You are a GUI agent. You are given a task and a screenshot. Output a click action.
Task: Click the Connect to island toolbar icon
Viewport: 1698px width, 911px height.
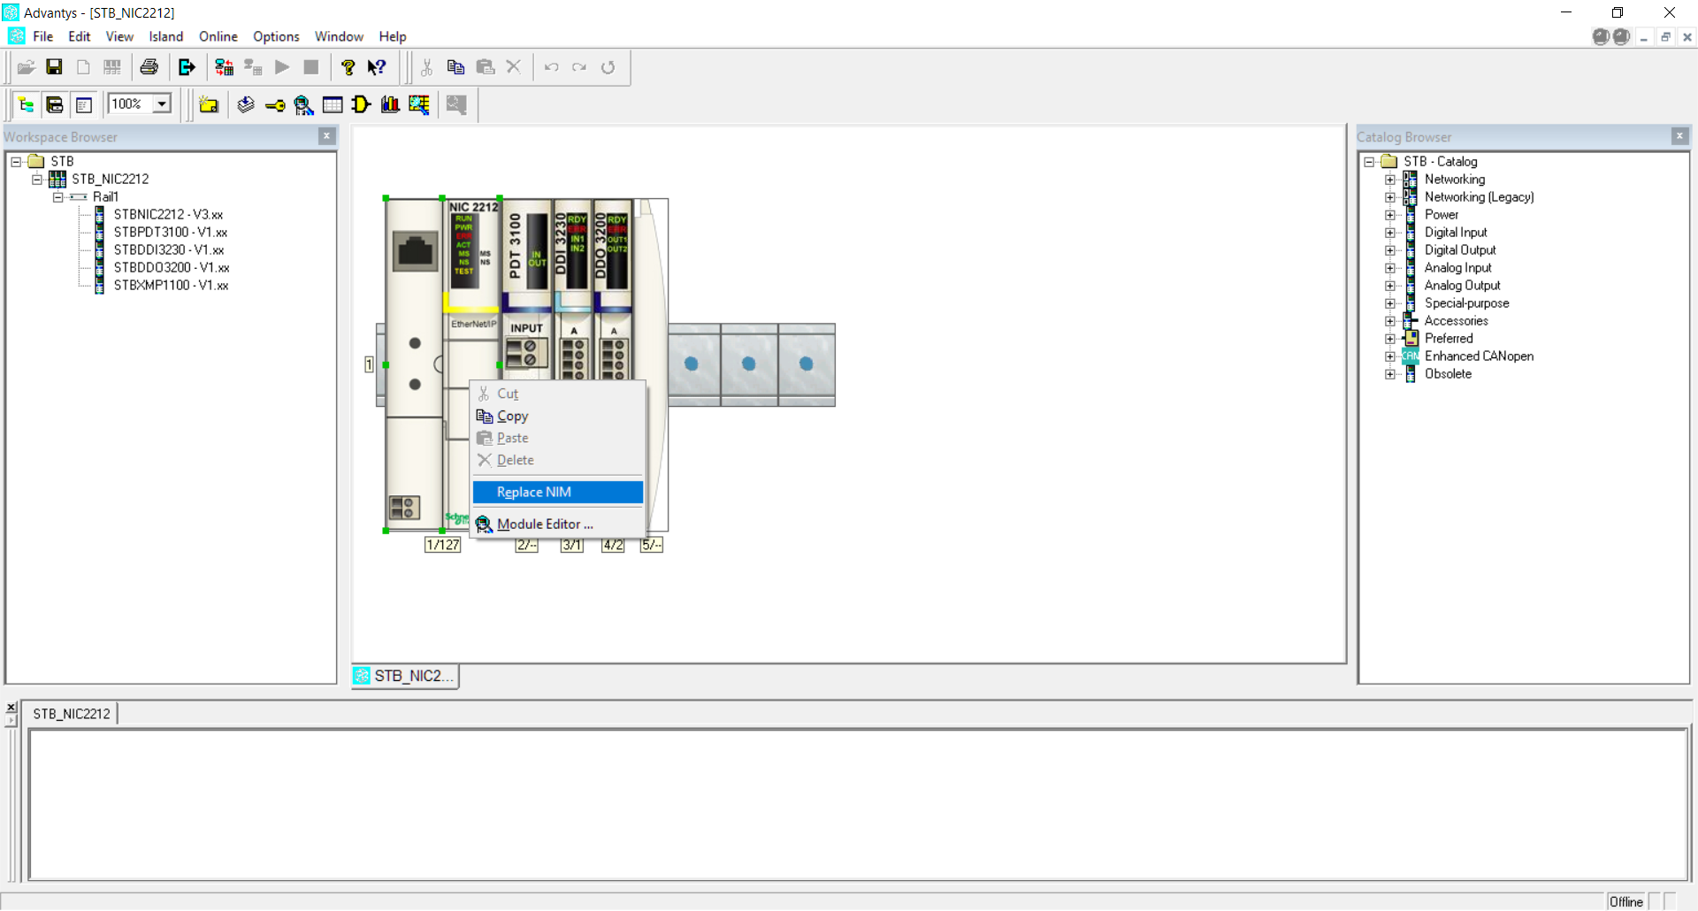coord(225,67)
